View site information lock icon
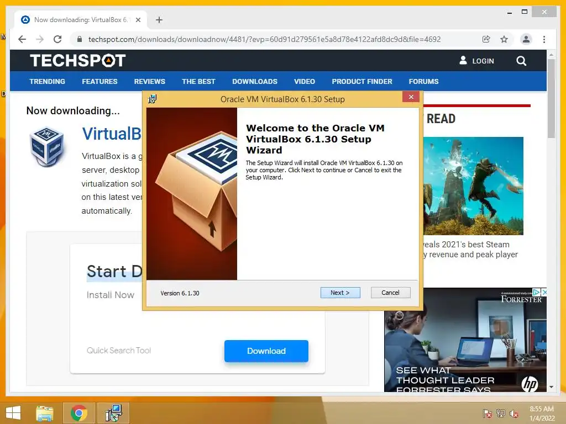 coord(80,39)
